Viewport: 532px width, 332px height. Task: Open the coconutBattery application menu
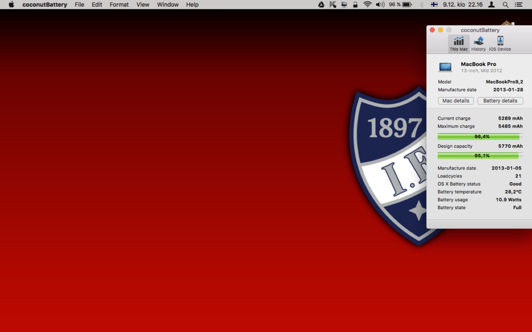45,4
